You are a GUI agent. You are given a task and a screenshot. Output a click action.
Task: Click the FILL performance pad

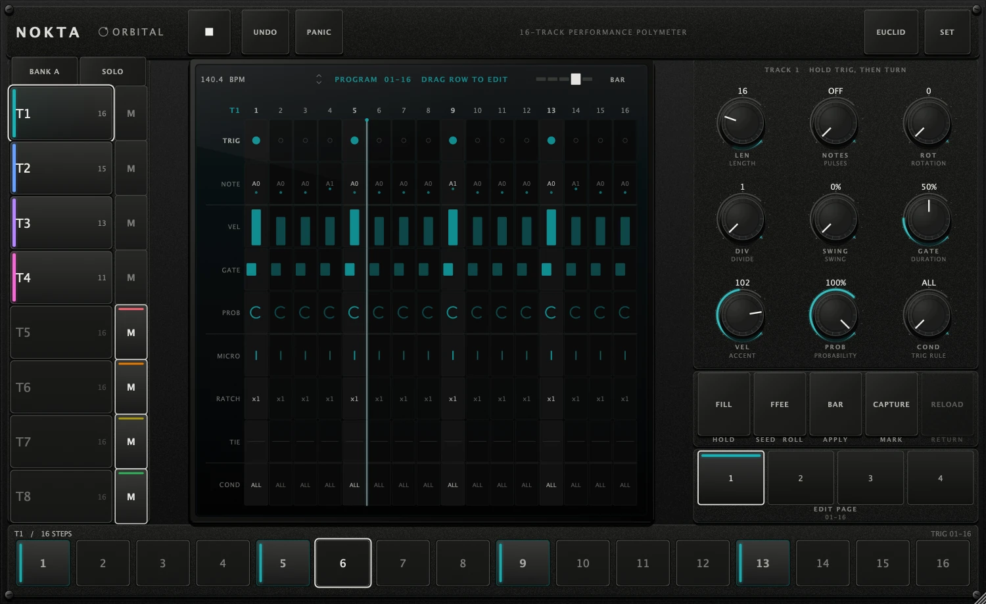(x=724, y=404)
